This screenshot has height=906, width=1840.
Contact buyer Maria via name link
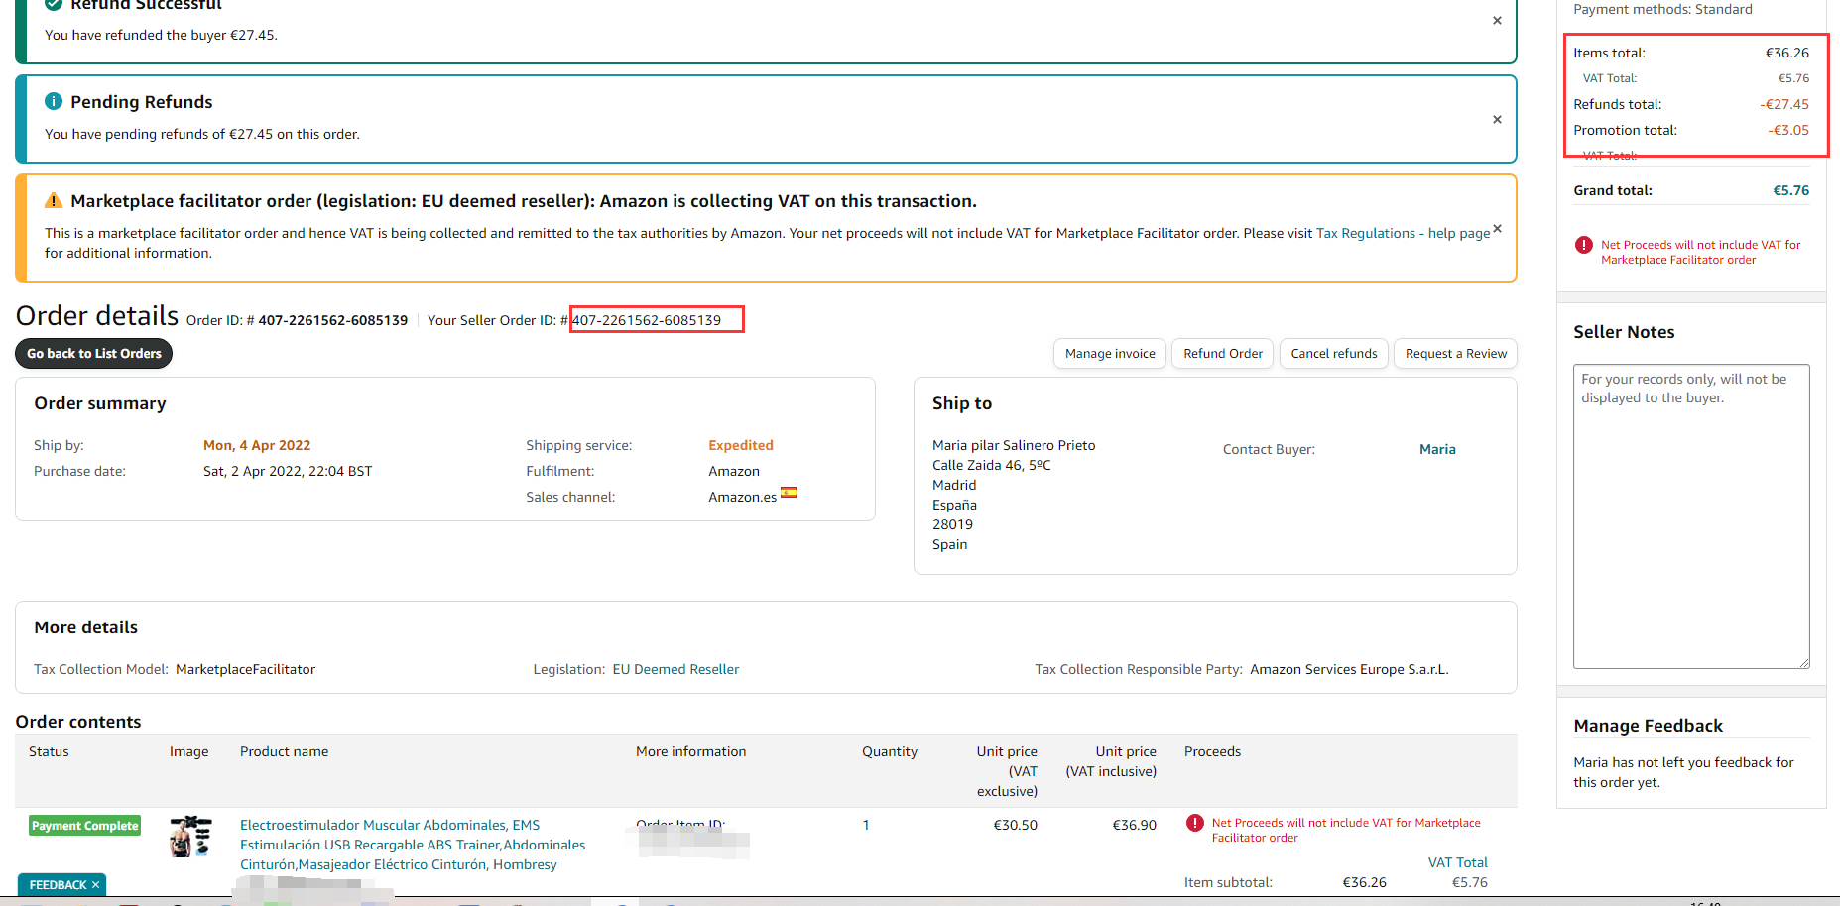click(x=1436, y=450)
